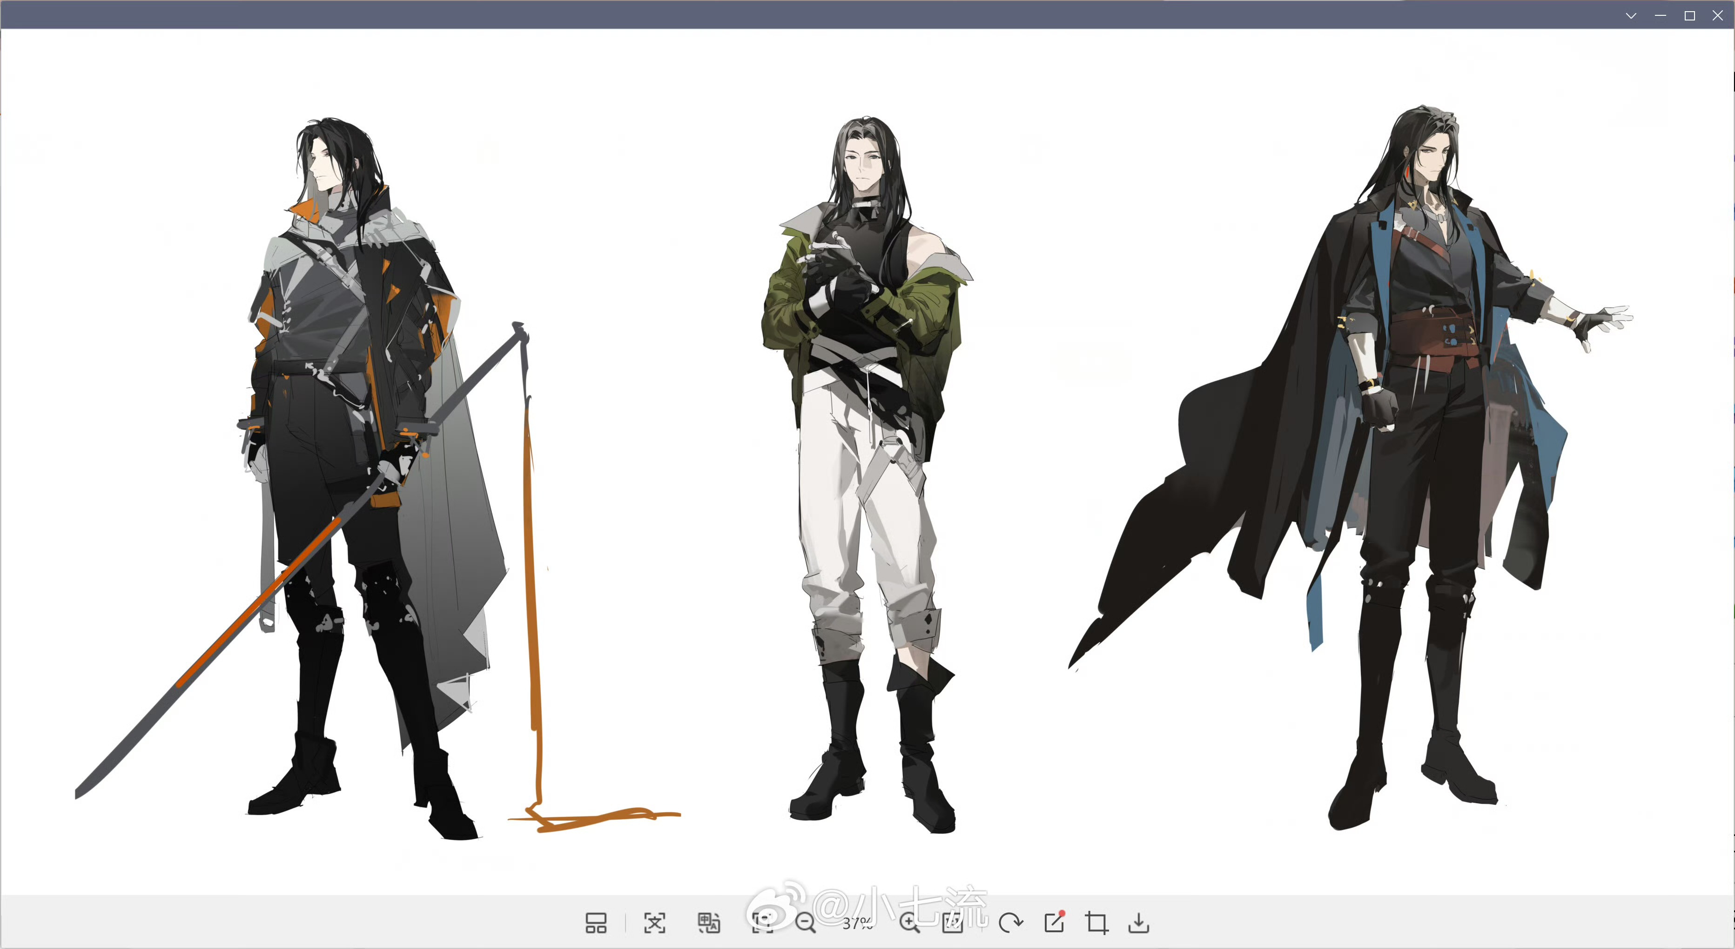Select the crop tool
Viewport: 1735px width, 949px height.
[1096, 923]
